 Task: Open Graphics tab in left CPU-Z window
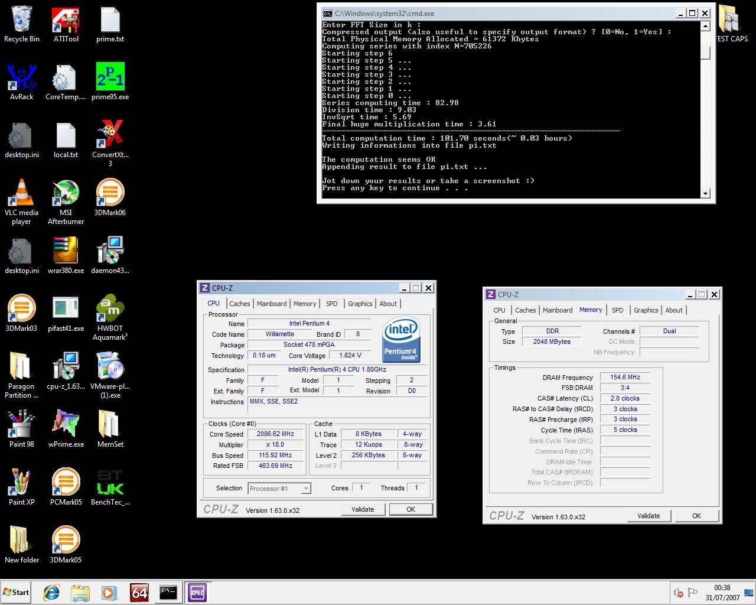coord(360,304)
